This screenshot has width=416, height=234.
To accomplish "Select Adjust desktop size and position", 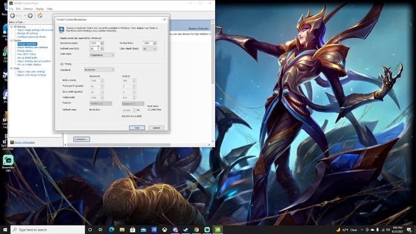I will coord(34,61).
